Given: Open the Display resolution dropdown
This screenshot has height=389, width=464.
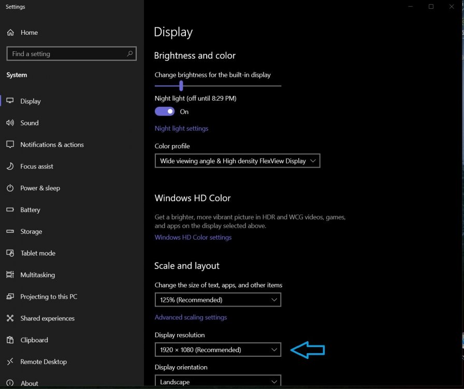Looking at the screenshot, I should [x=218, y=350].
